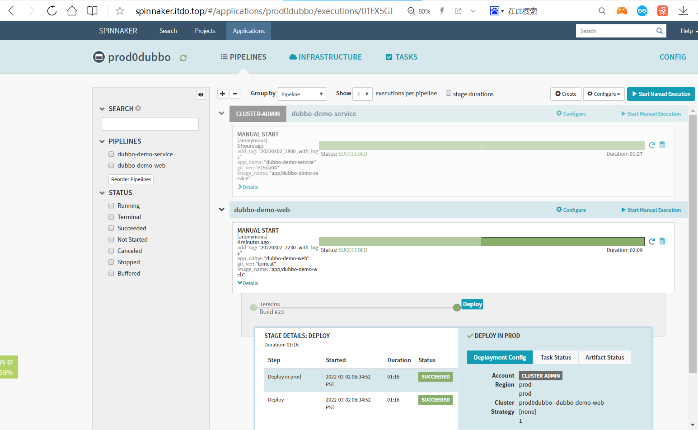The image size is (698, 430).
Task: Click the help icon next to SEARCH
Action: point(138,108)
